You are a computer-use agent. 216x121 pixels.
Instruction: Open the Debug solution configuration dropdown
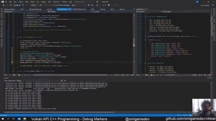(x=34, y=5)
